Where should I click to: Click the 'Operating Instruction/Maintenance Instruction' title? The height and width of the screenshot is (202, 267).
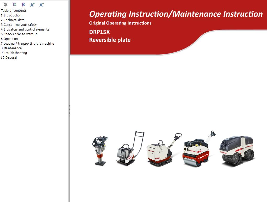pos(176,14)
